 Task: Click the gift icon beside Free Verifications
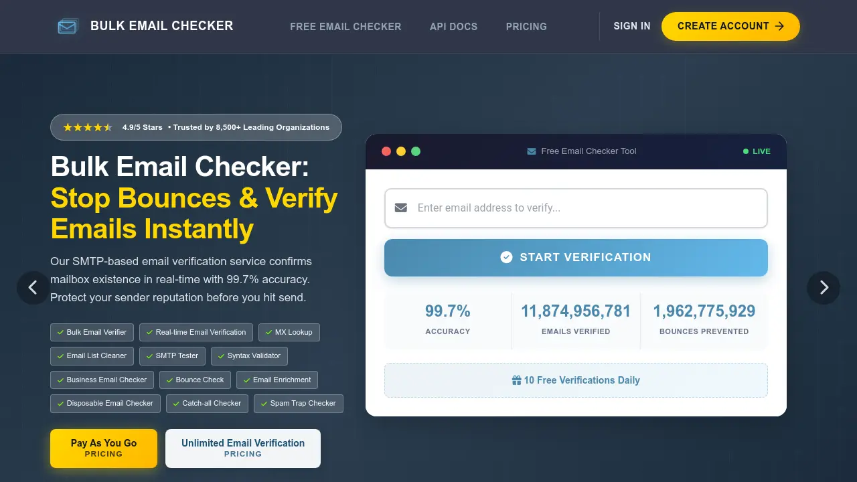click(517, 380)
